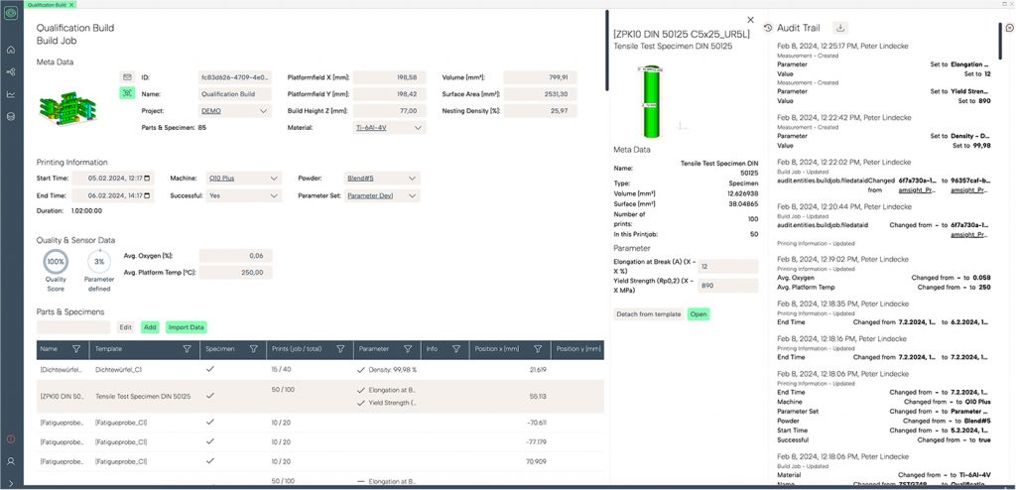The width and height of the screenshot is (1016, 490).
Task: Close the Qualification Build tab with its X
Action: pos(71,4)
